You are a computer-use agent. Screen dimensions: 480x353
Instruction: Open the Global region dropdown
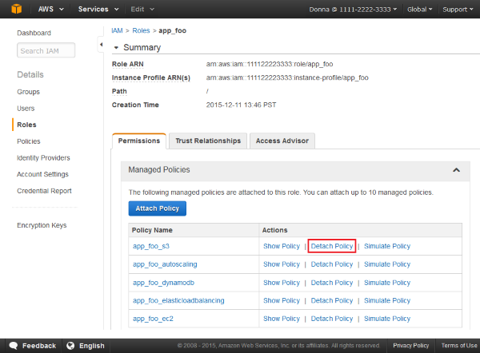click(x=420, y=10)
